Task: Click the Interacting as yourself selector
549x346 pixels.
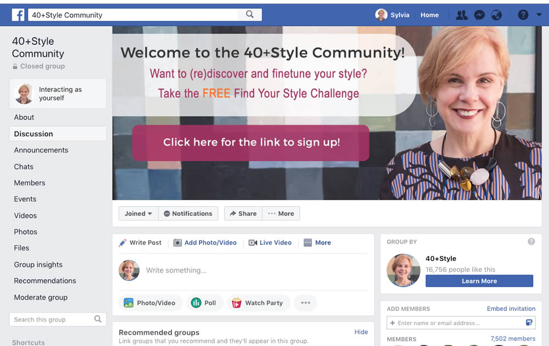Action: point(58,93)
